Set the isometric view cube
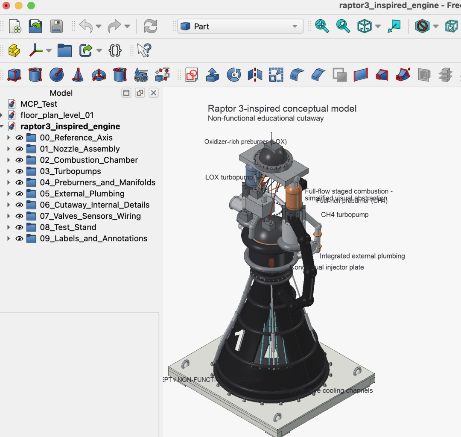 364,26
